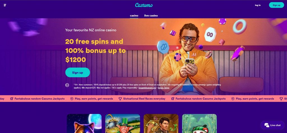Click the 18+ age restriction icon
287x133 pixels.
pos(67,85)
